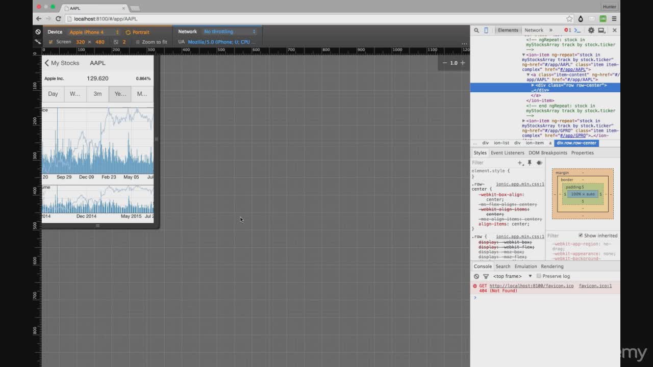Open DevTools settings gear
This screenshot has height=367, width=653.
click(x=591, y=30)
